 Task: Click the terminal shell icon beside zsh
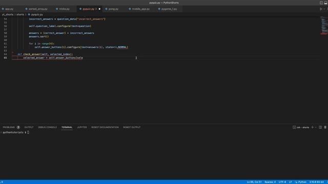click(294, 127)
